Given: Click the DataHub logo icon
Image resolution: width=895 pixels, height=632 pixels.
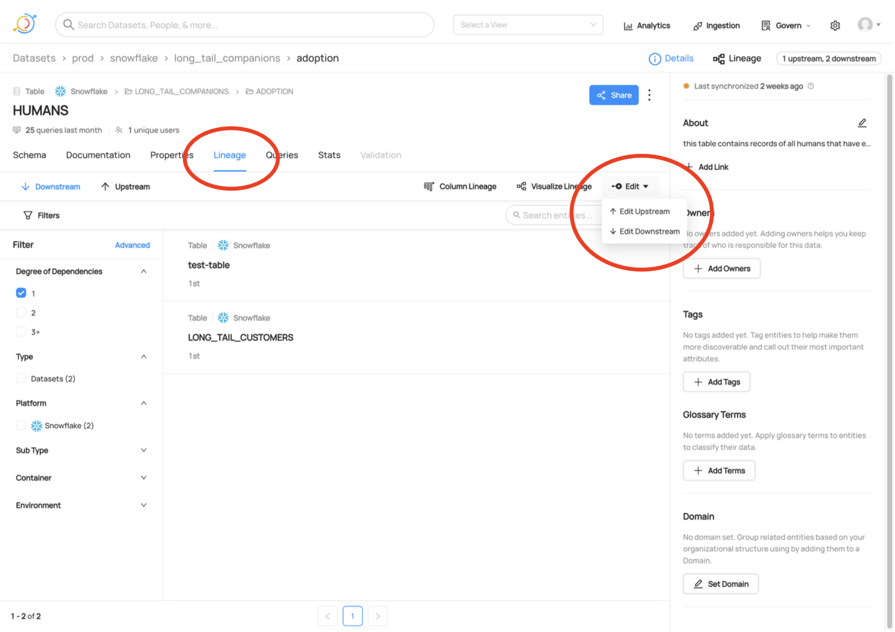Looking at the screenshot, I should (25, 24).
